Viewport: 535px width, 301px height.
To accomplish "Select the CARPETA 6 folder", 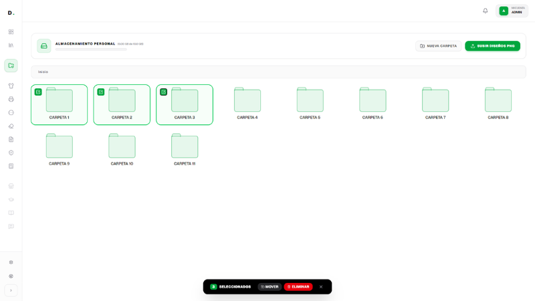I will pos(372,104).
